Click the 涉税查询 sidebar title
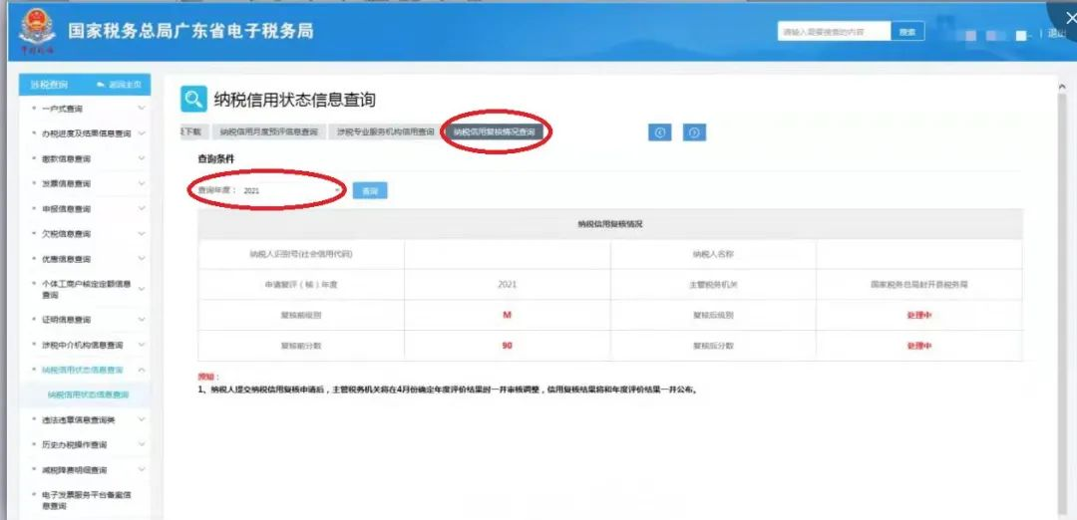The width and height of the screenshot is (1077, 520). coord(49,85)
